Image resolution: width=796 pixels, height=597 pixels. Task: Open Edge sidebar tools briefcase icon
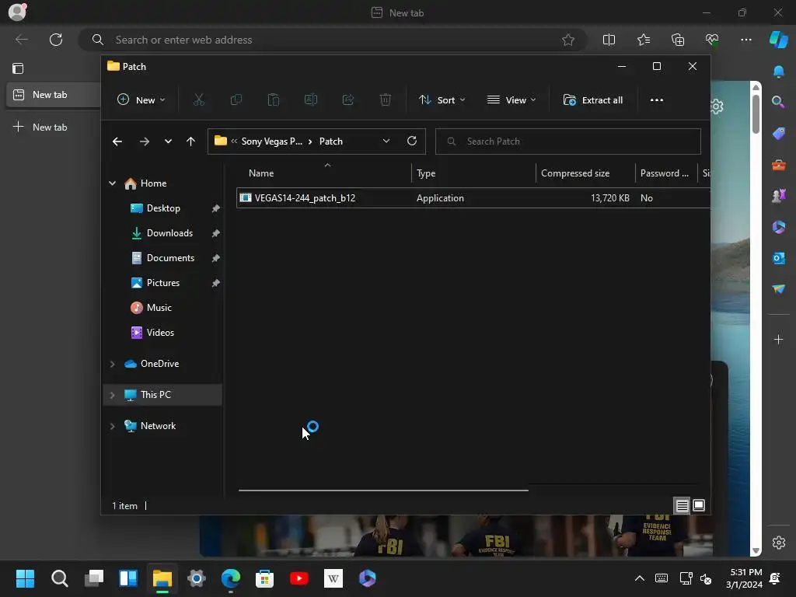pyautogui.click(x=778, y=165)
